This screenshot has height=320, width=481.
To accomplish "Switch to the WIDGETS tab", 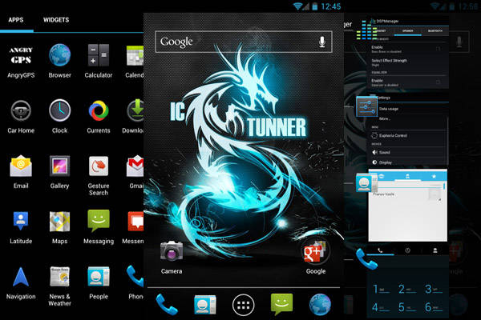I will [56, 20].
